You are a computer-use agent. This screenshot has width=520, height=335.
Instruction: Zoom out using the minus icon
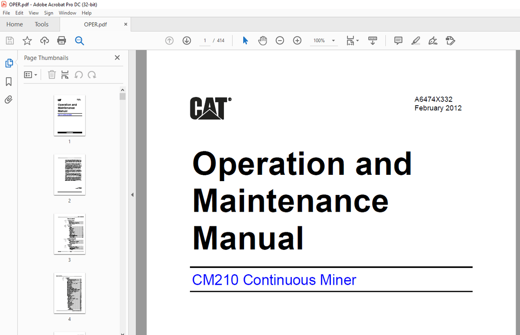point(280,40)
